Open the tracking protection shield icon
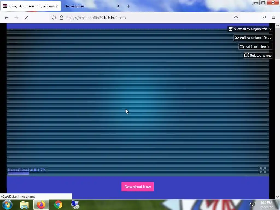The width and height of the screenshot is (280, 210). [x=54, y=18]
